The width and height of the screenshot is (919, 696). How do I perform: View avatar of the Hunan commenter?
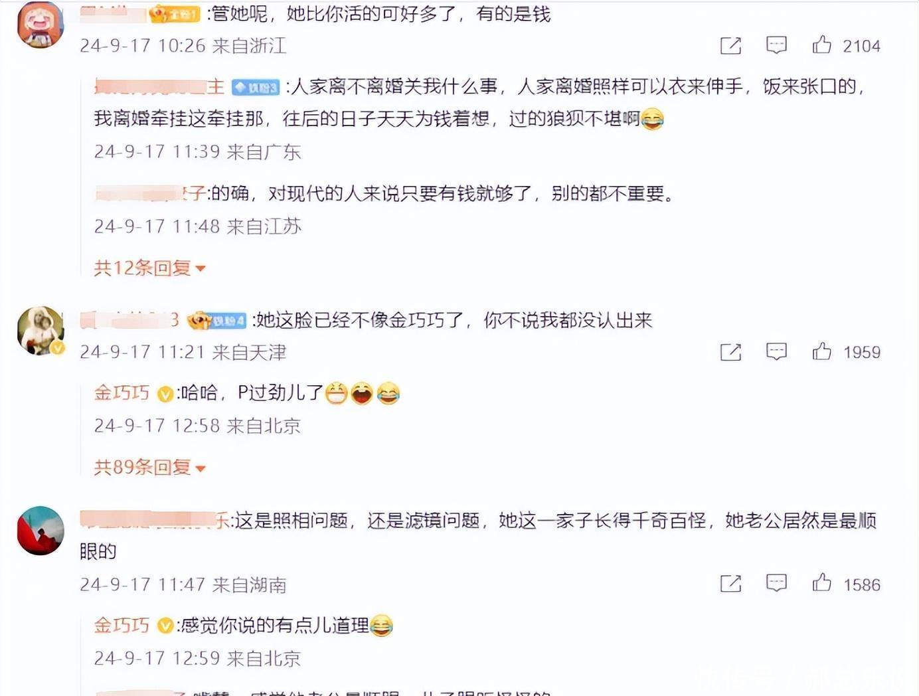click(41, 531)
